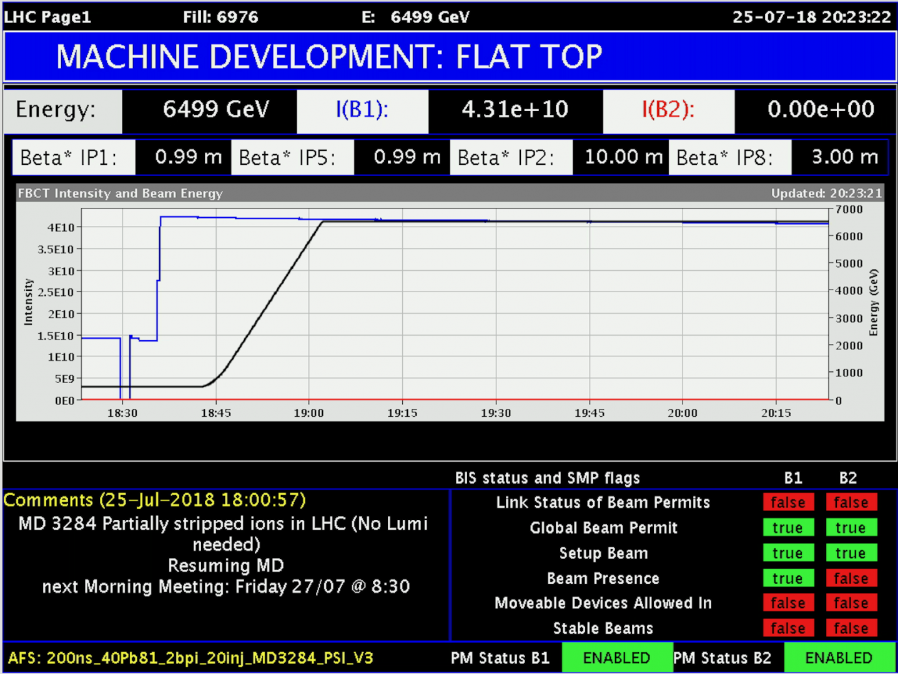Click the LHC Page1 title text
The width and height of the screenshot is (898, 674).
point(47,17)
